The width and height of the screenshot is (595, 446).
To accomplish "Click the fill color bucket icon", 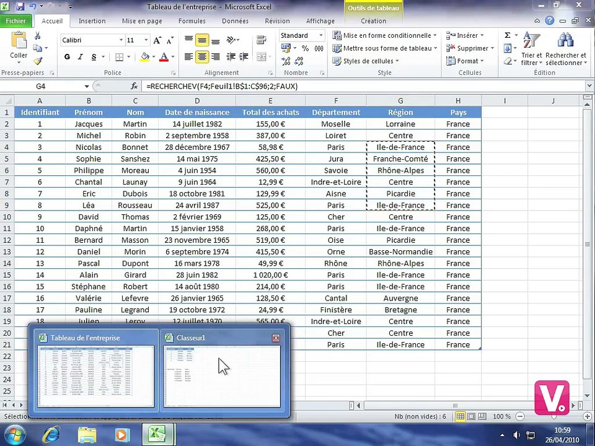I will click(x=144, y=57).
